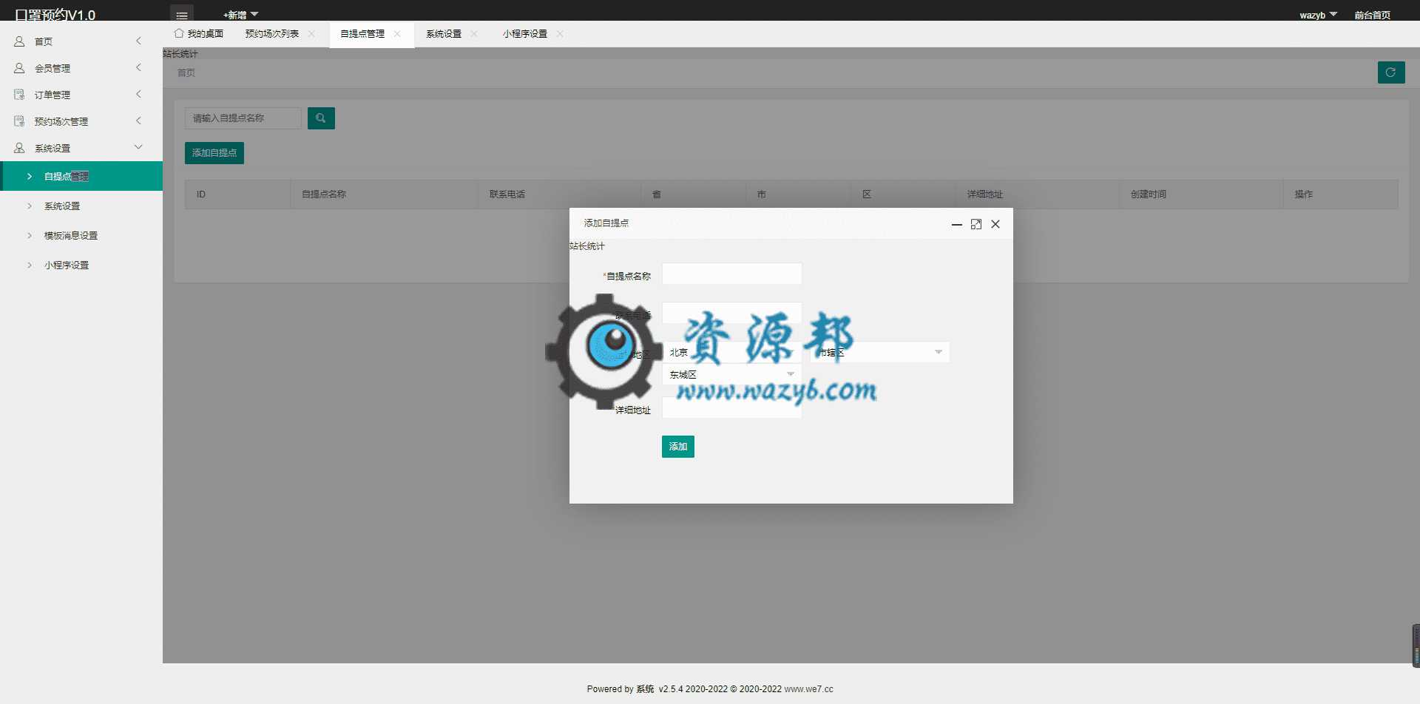Viewport: 1420px width, 704px height.
Task: Switch to 我的桌面 tab
Action: (199, 34)
